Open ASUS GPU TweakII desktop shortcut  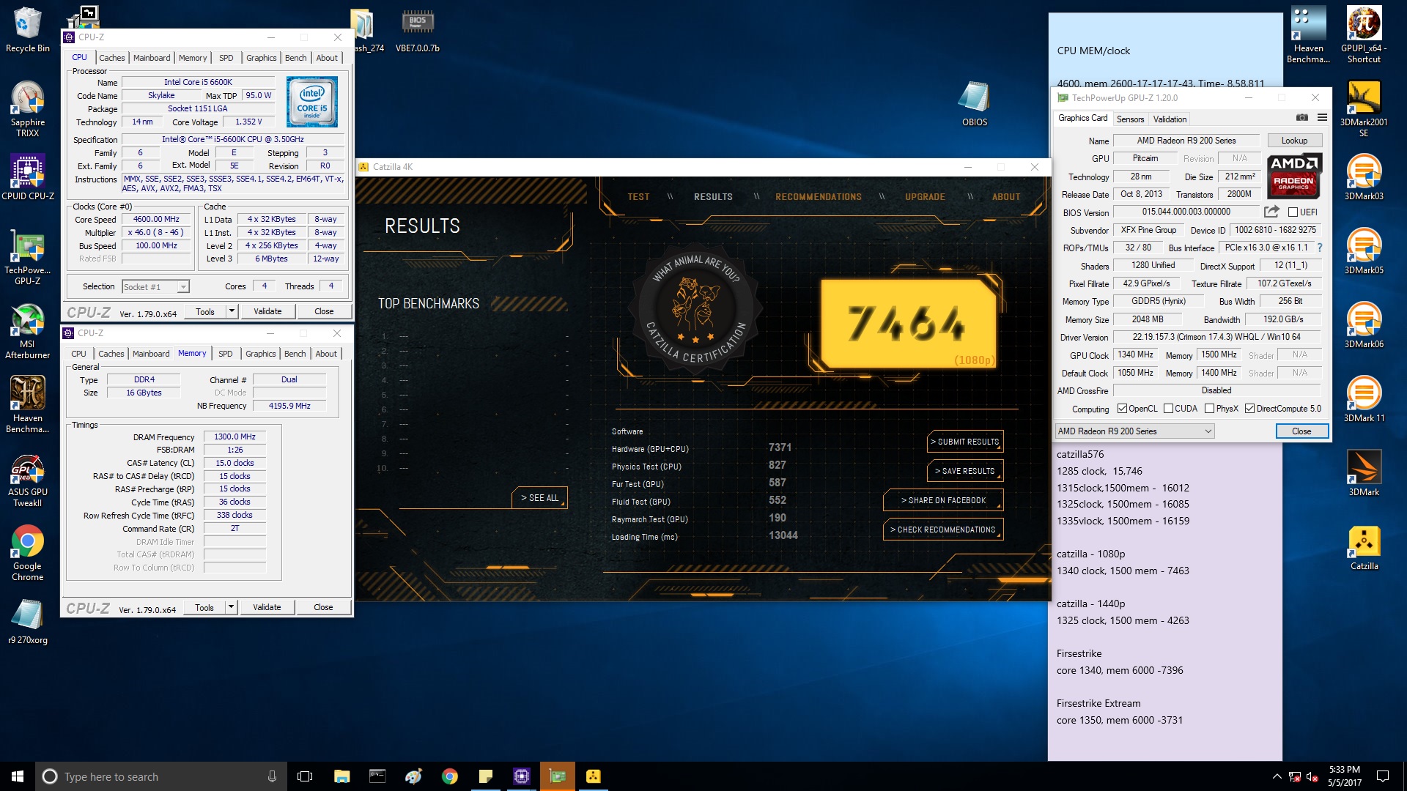click(x=28, y=480)
